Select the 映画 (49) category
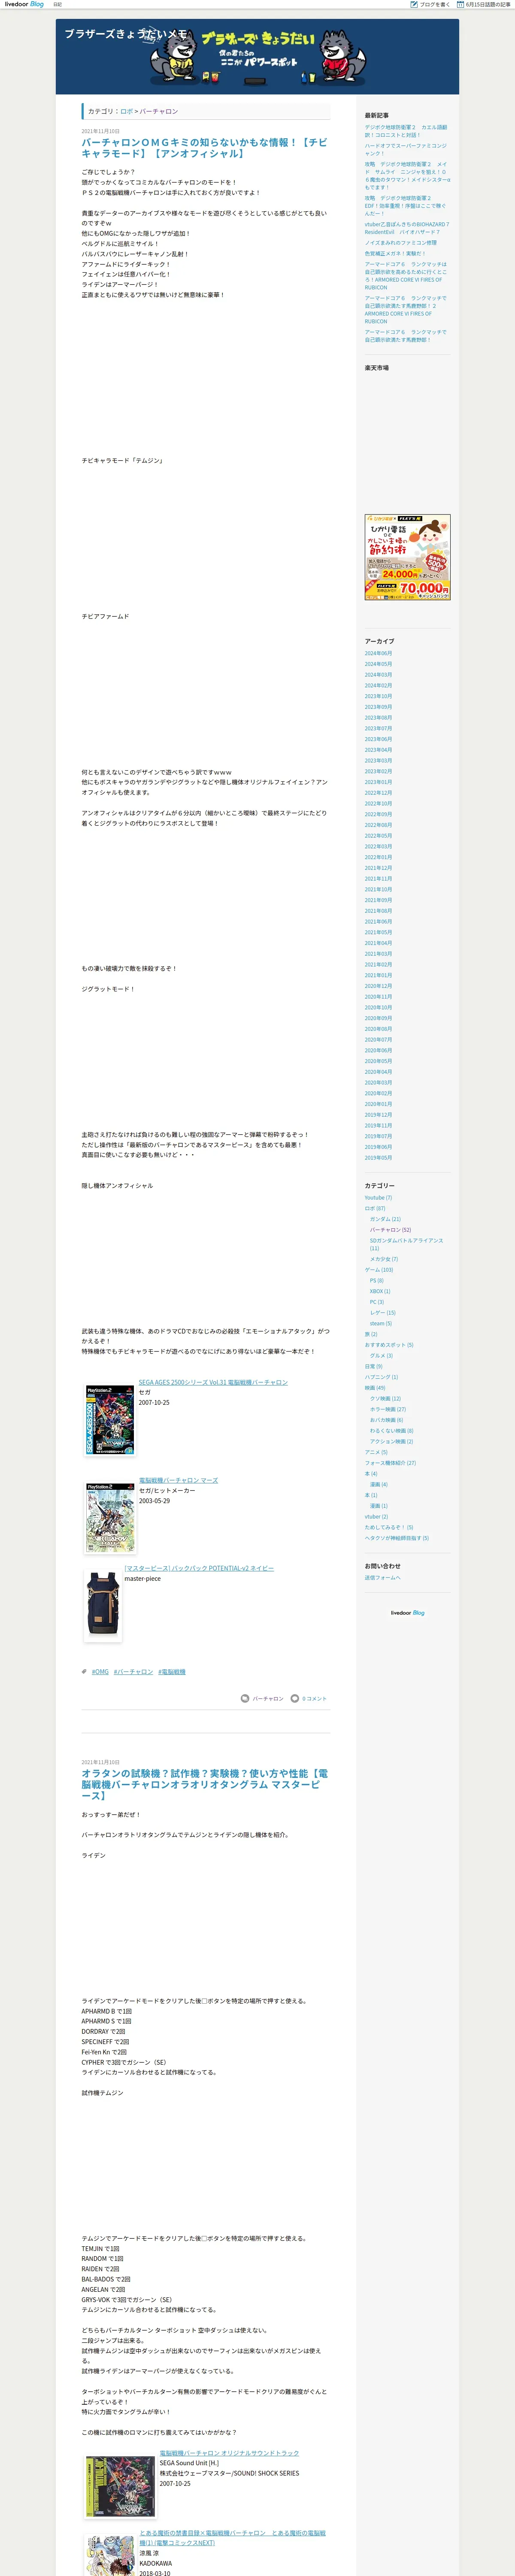 (376, 1388)
